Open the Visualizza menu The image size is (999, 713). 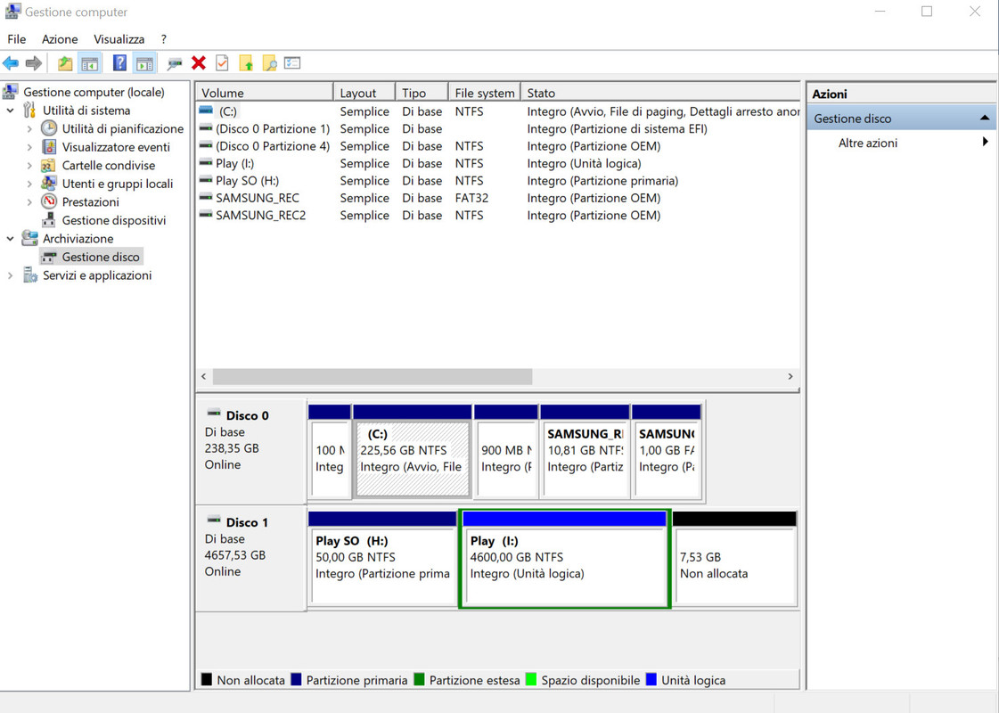click(x=119, y=39)
